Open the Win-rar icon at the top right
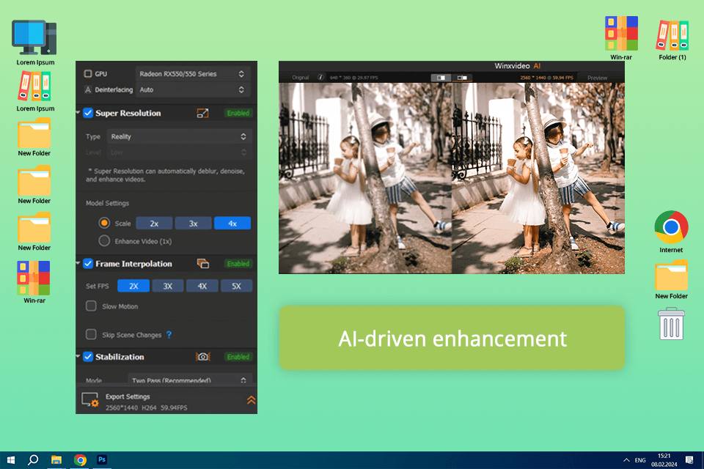This screenshot has width=704, height=469. point(621,33)
